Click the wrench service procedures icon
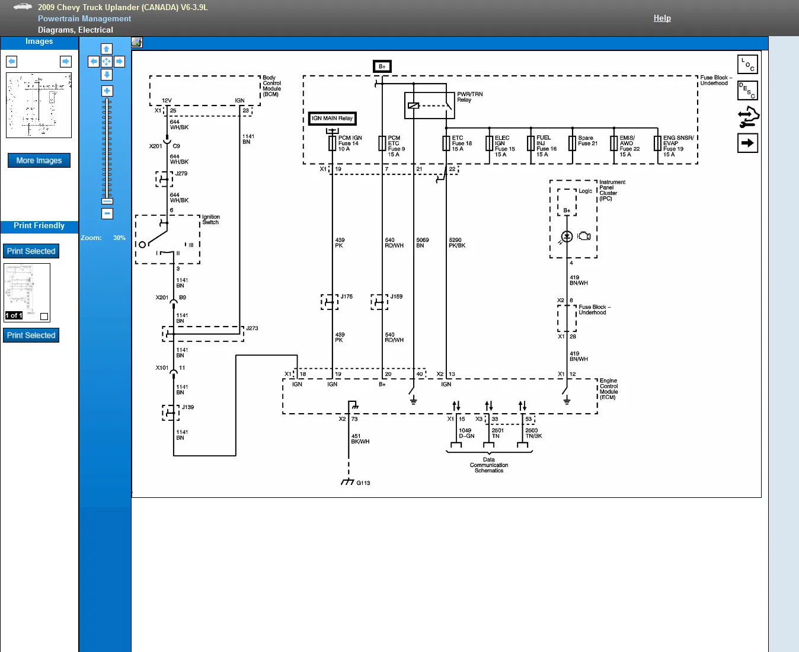 (x=748, y=117)
